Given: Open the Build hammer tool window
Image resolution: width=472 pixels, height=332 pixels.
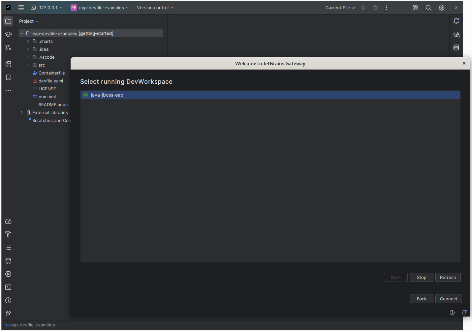Looking at the screenshot, I should click(8, 234).
